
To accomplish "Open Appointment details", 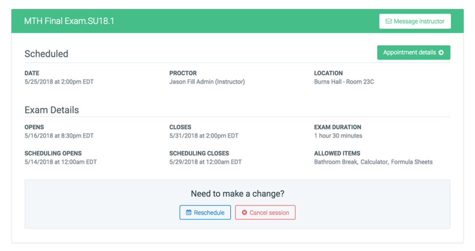I will click(x=414, y=53).
